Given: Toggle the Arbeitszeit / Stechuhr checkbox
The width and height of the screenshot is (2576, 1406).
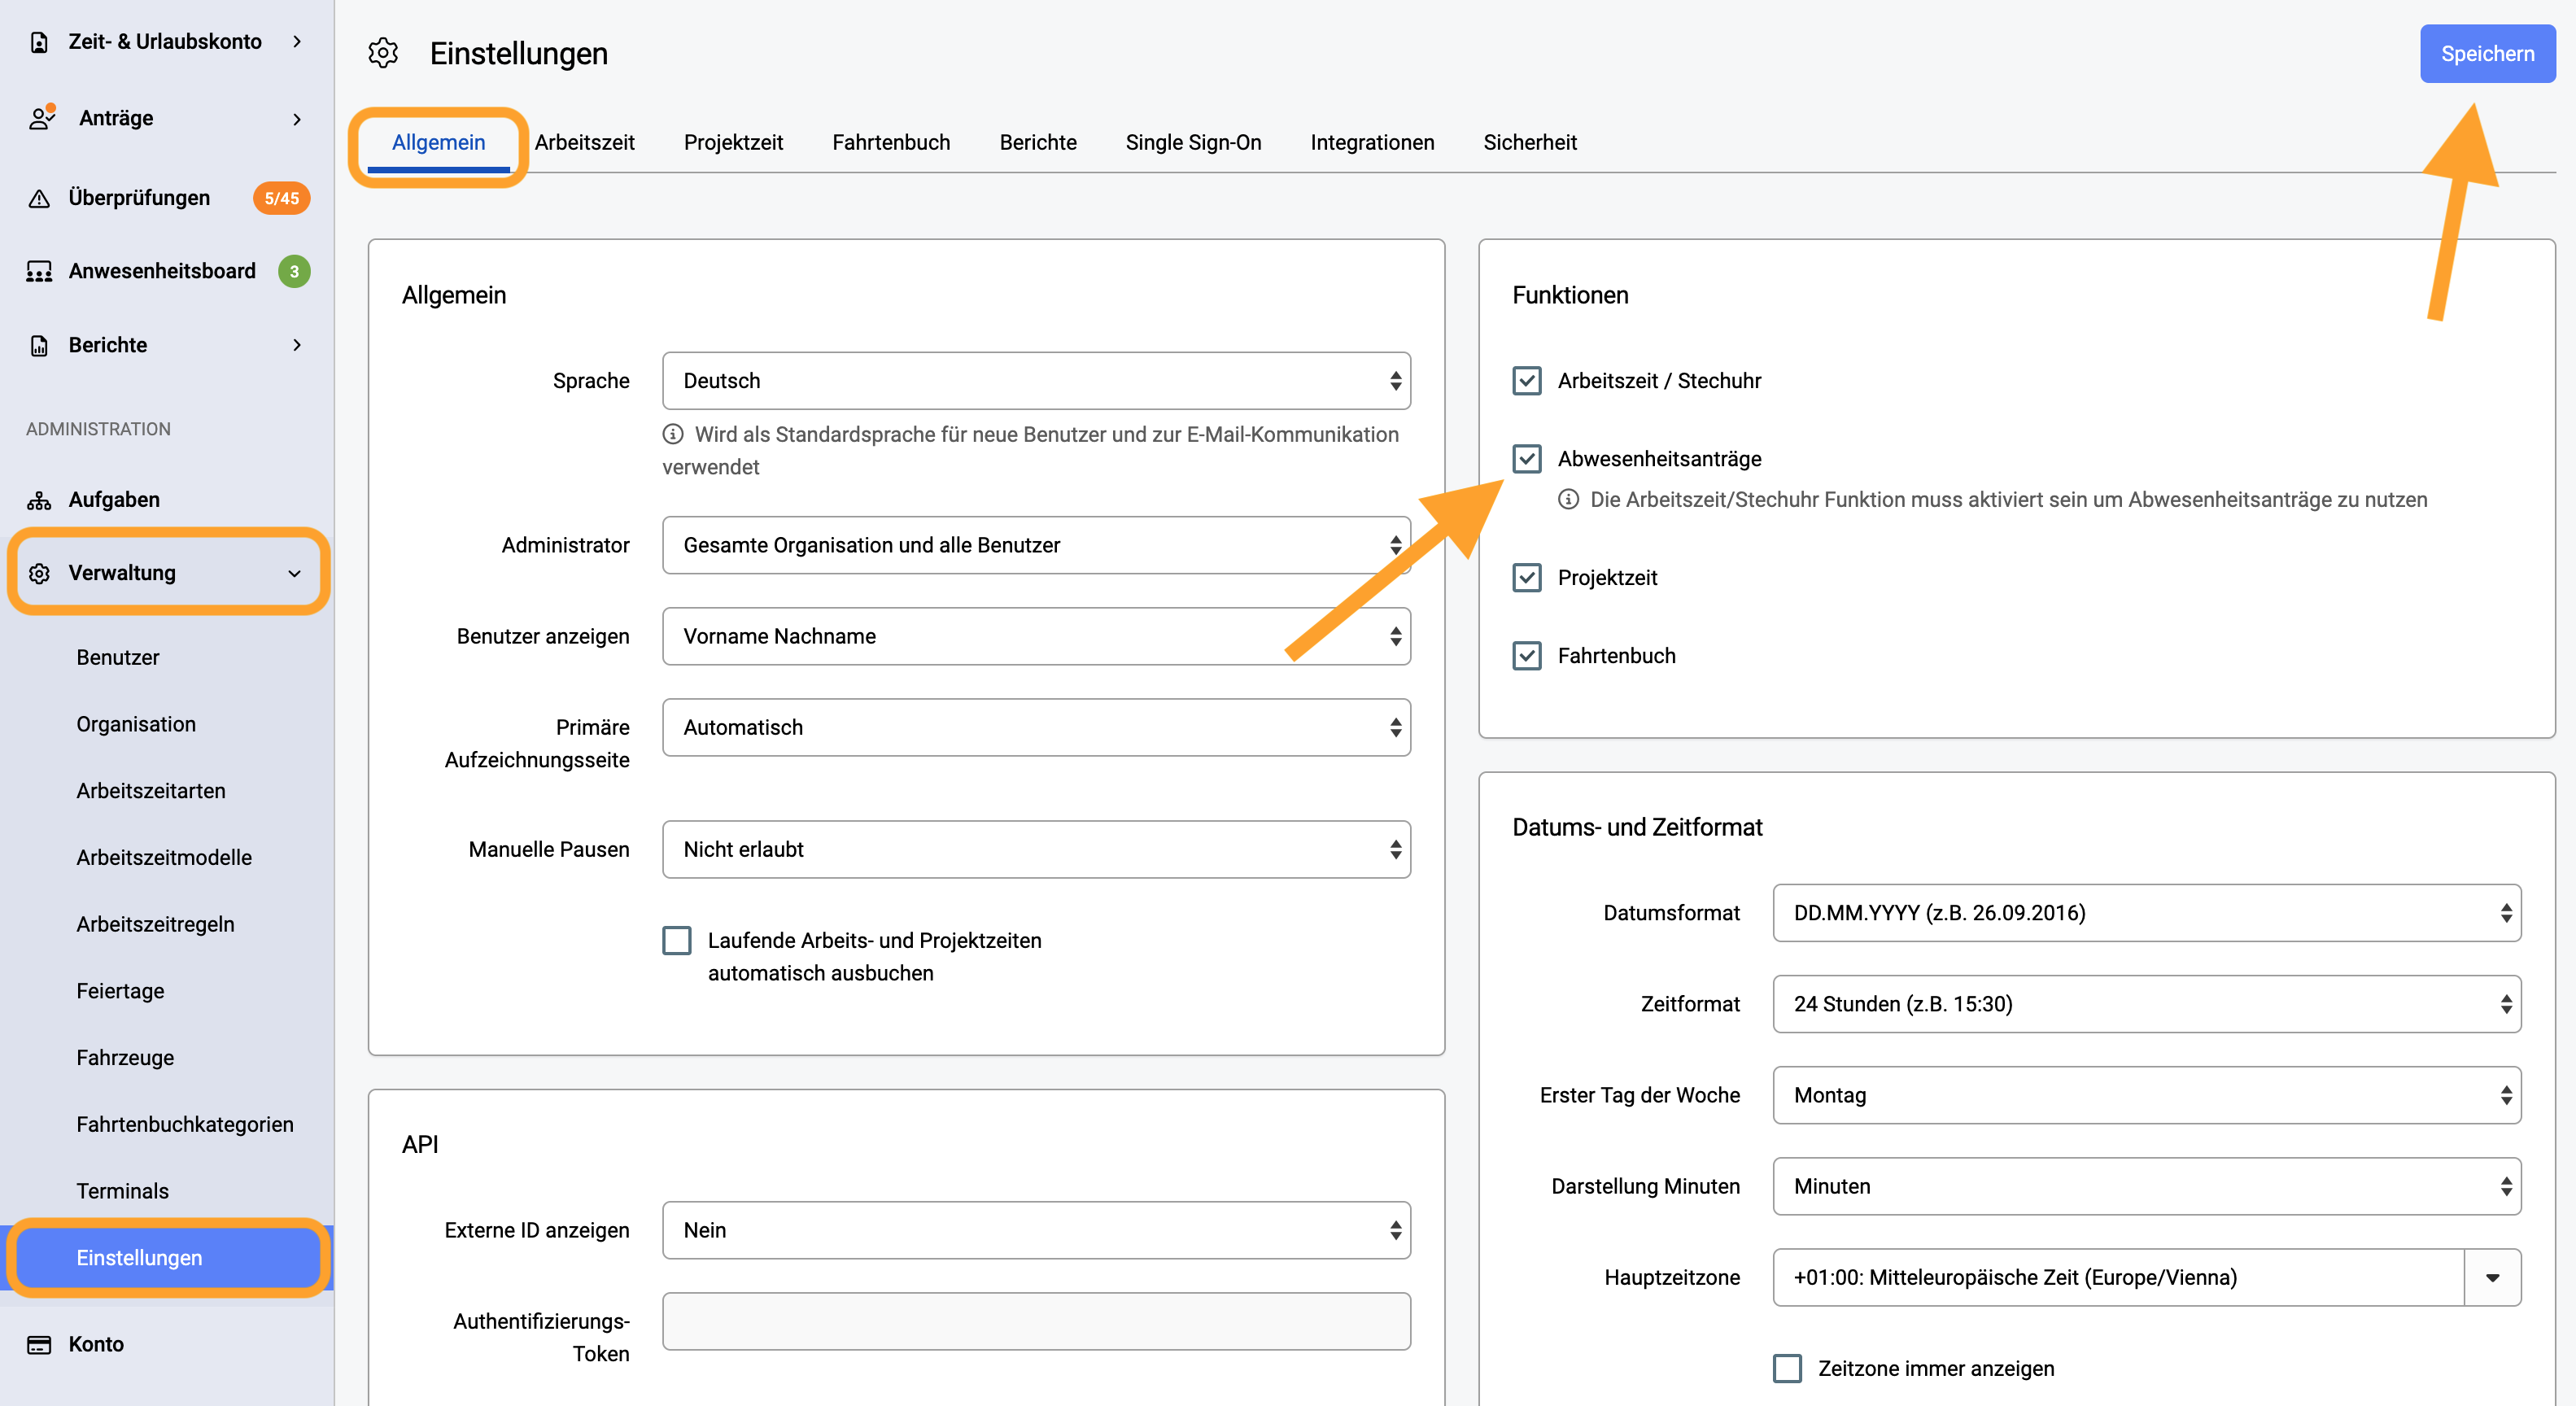Looking at the screenshot, I should pyautogui.click(x=1526, y=381).
